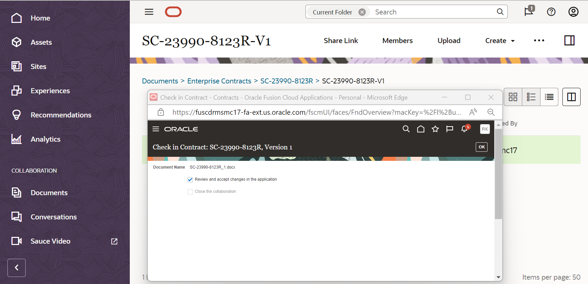Click the SC-23990-8123R_1.docx document name
Screen dimensions: 588x284
point(212,167)
